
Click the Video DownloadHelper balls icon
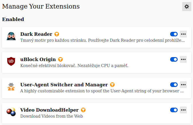click(11, 112)
